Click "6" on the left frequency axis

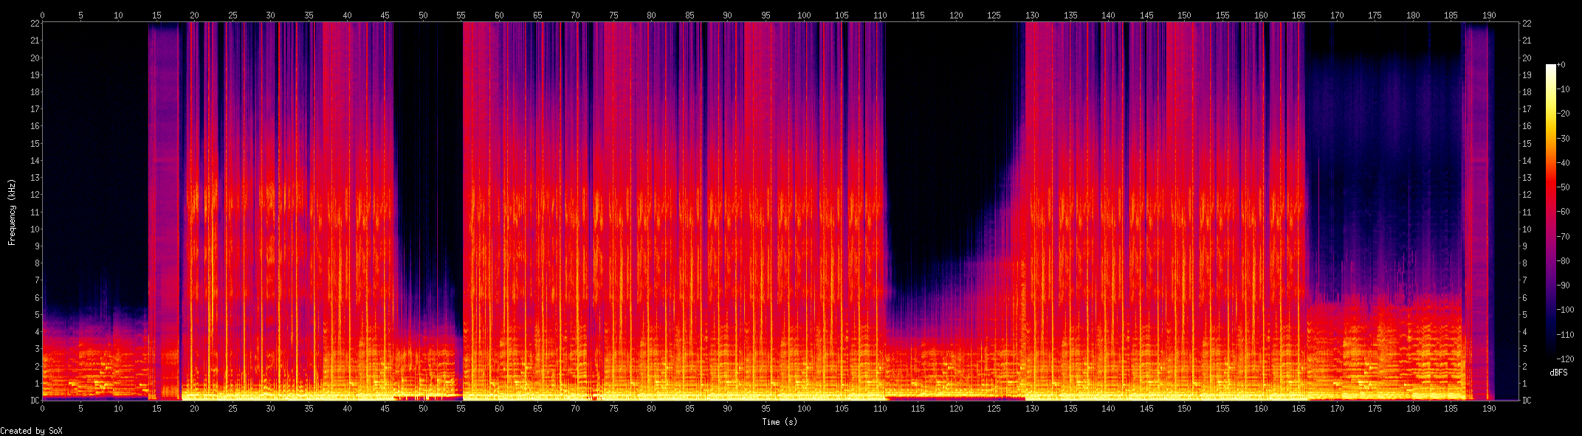click(x=37, y=298)
